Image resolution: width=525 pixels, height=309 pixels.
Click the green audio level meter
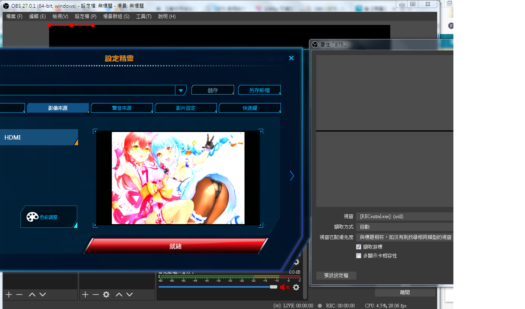pyautogui.click(x=229, y=277)
